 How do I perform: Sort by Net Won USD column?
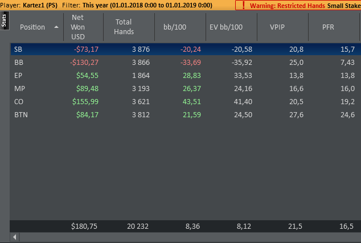(x=77, y=27)
